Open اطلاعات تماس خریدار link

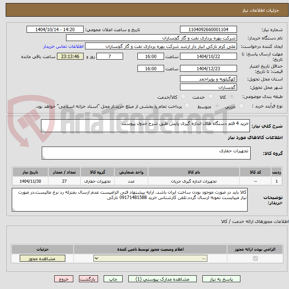[63, 46]
